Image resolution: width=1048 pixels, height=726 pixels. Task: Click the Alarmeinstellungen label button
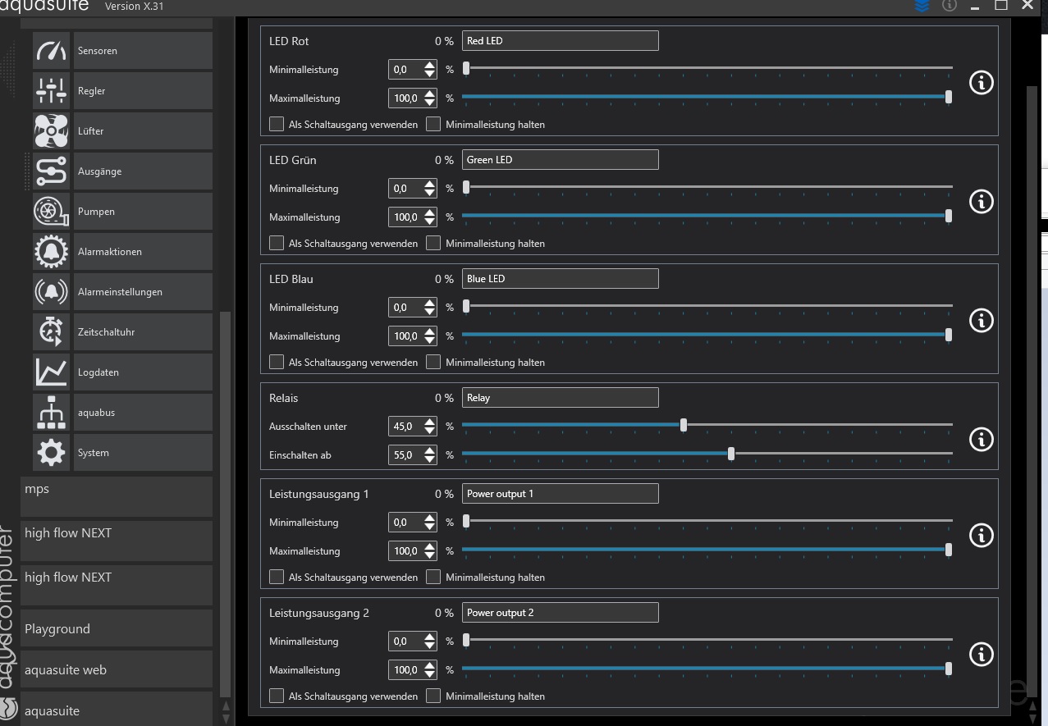tap(142, 292)
